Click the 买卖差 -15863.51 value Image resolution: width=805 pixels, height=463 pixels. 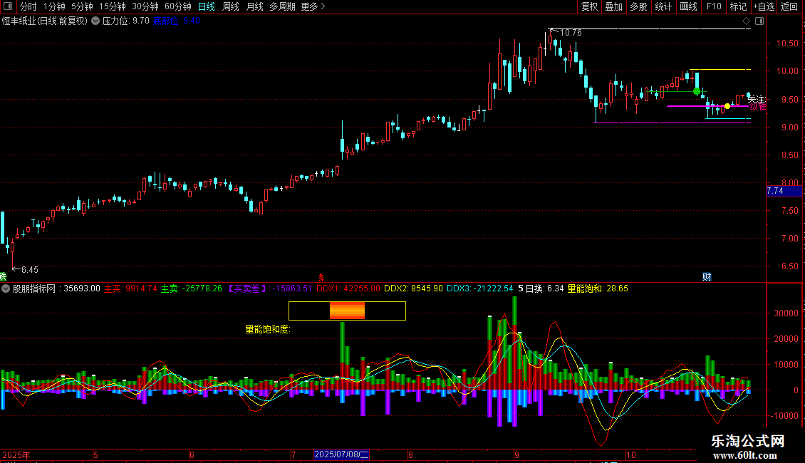269,288
